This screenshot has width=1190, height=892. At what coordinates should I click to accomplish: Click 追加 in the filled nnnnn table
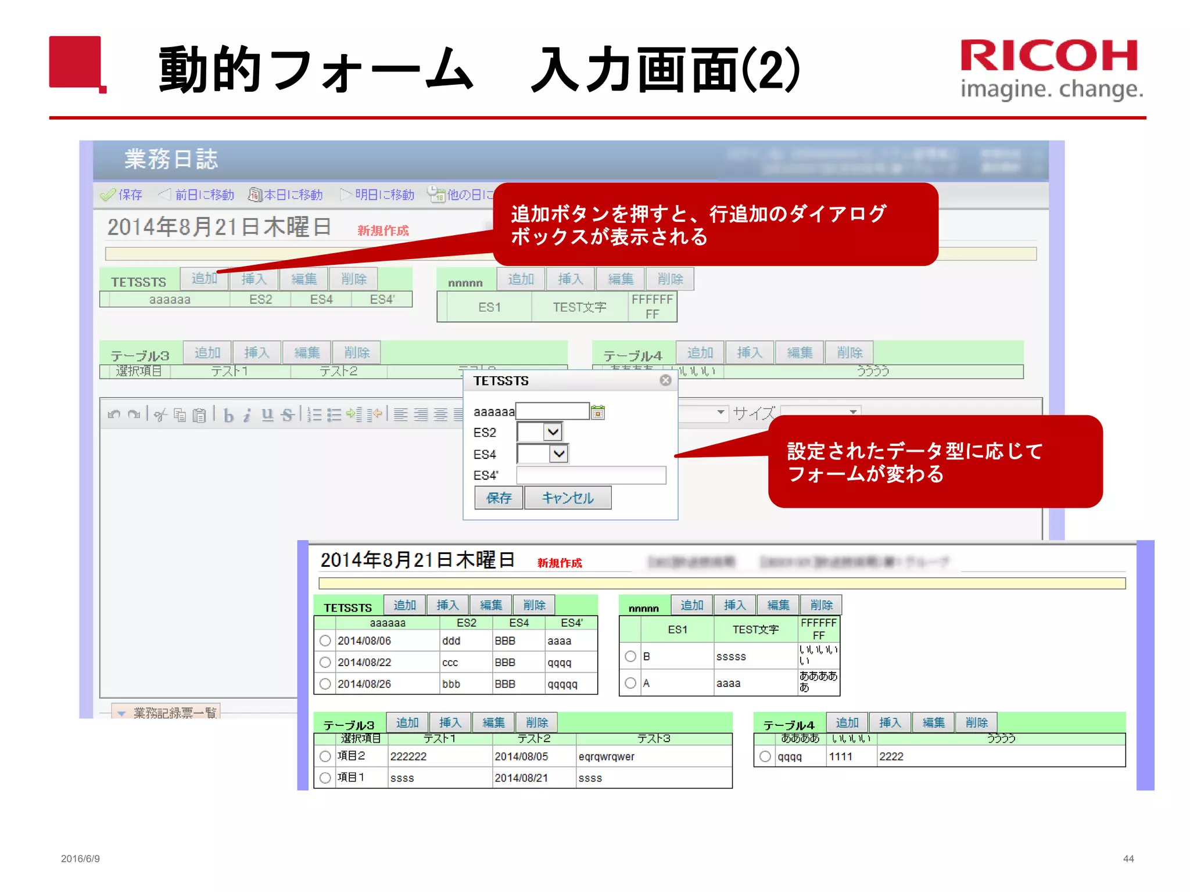tap(691, 605)
